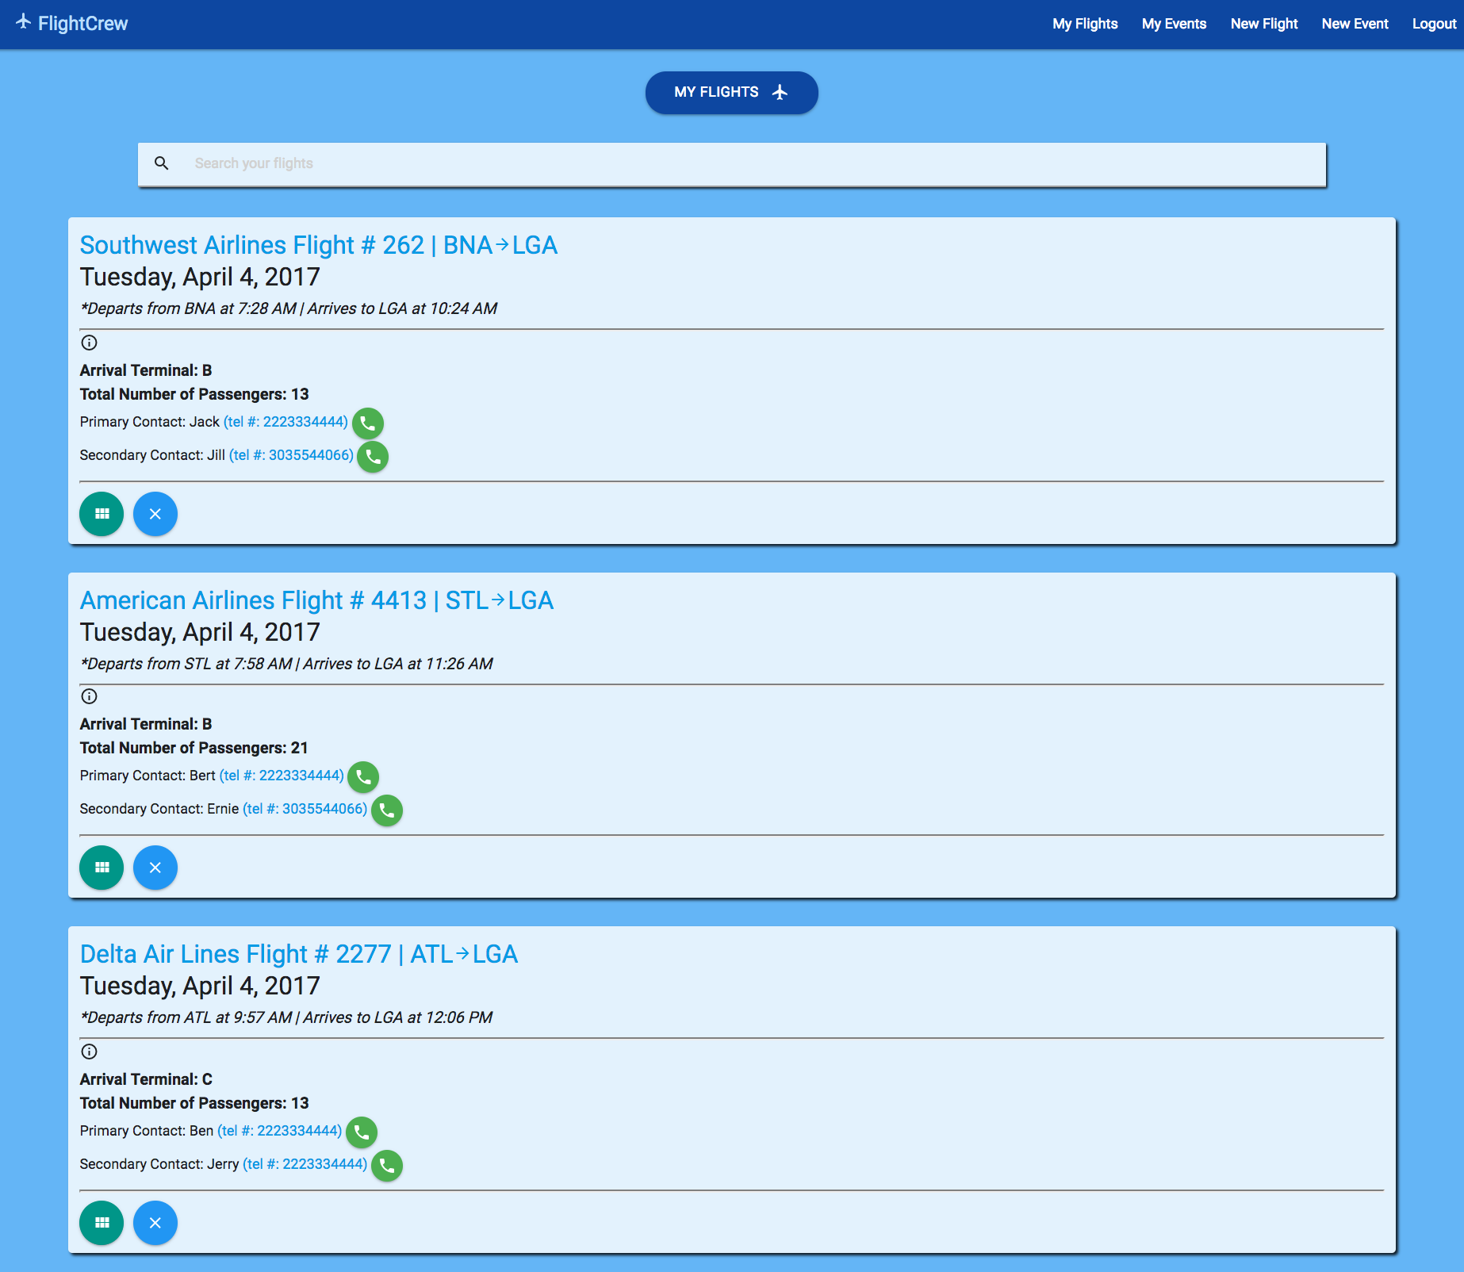Click 'Arrival Terminal: C' text

point(146,1079)
